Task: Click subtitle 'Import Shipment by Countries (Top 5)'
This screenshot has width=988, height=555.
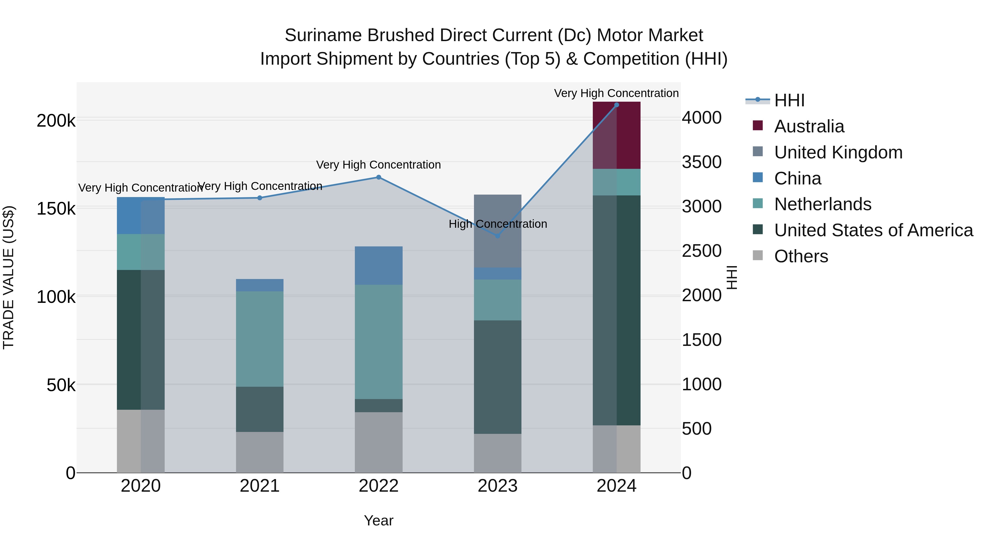Action: (x=410, y=59)
